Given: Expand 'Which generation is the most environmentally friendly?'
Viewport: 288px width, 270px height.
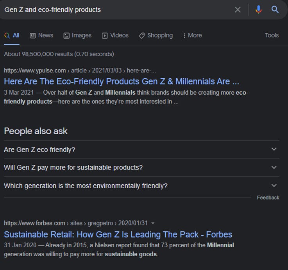Looking at the screenshot, I should [x=141, y=186].
